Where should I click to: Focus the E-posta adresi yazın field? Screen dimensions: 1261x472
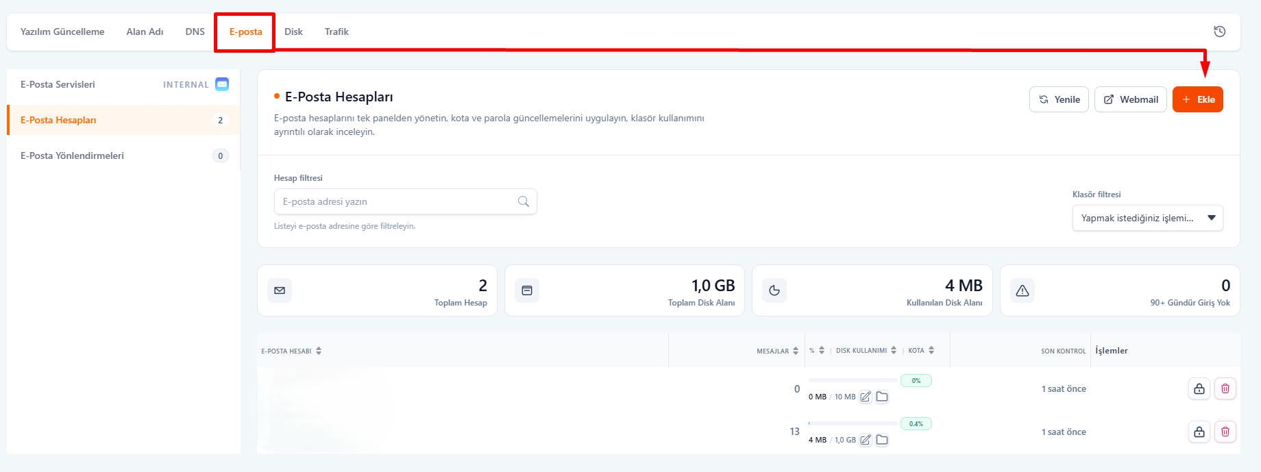pos(397,201)
